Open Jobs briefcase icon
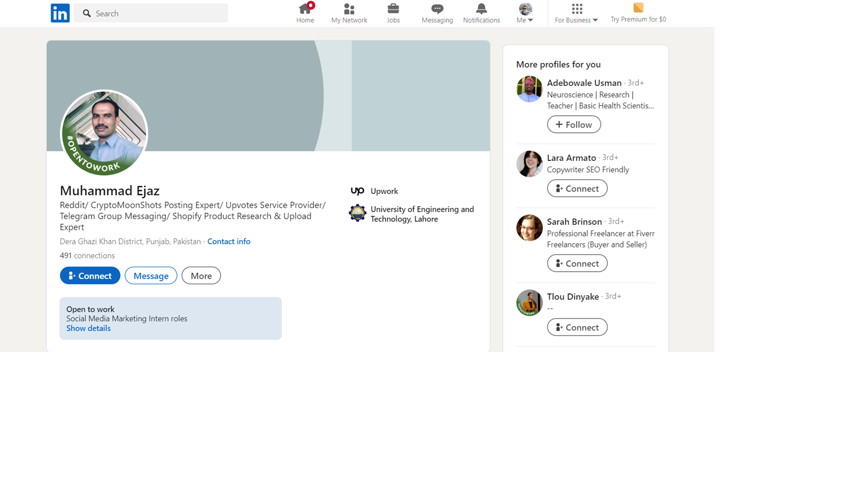The height and width of the screenshot is (491, 845). coord(393,9)
